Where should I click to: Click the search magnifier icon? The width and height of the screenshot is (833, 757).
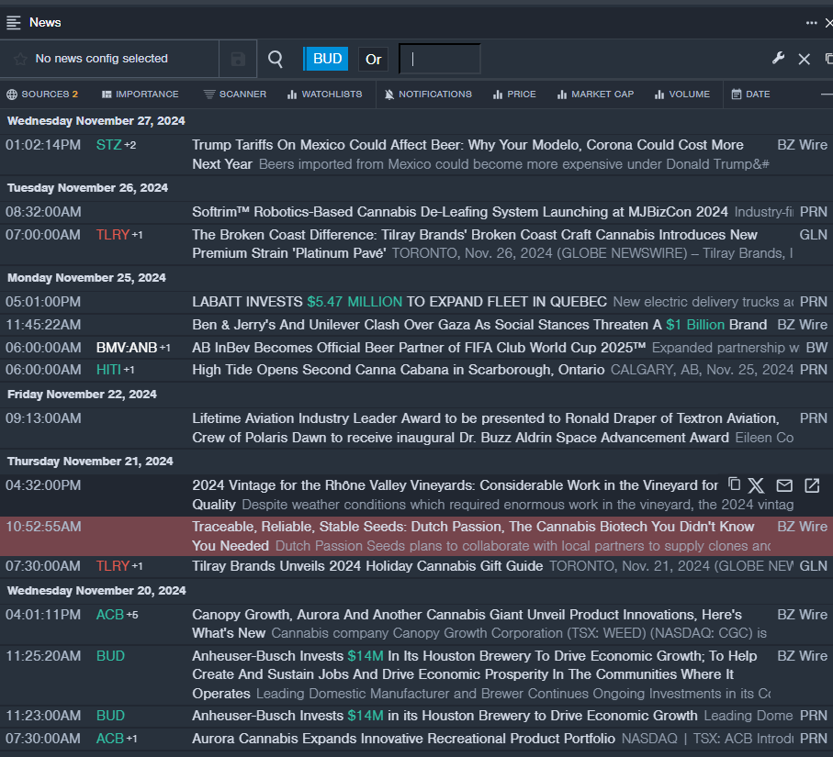[276, 59]
